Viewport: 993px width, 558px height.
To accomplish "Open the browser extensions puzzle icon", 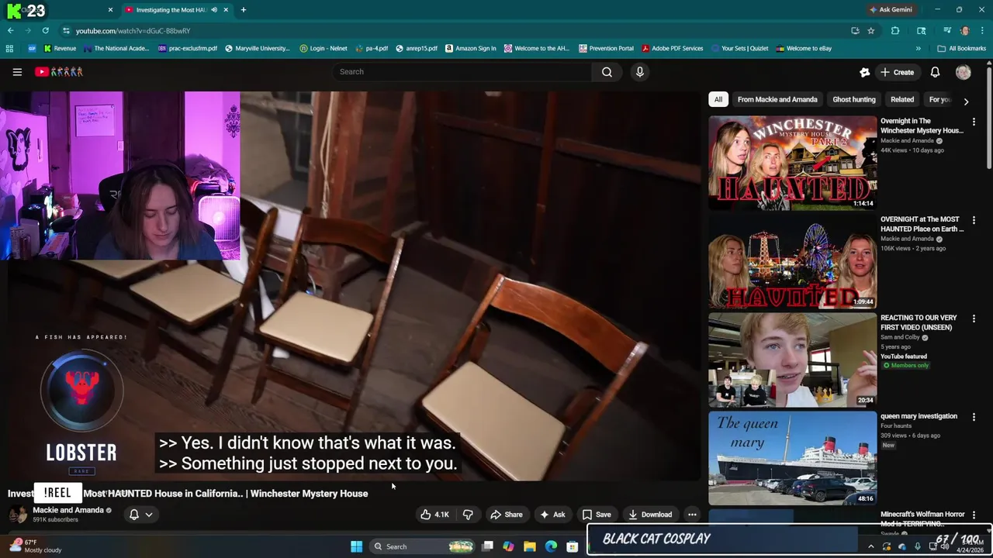I will pyautogui.click(x=895, y=31).
